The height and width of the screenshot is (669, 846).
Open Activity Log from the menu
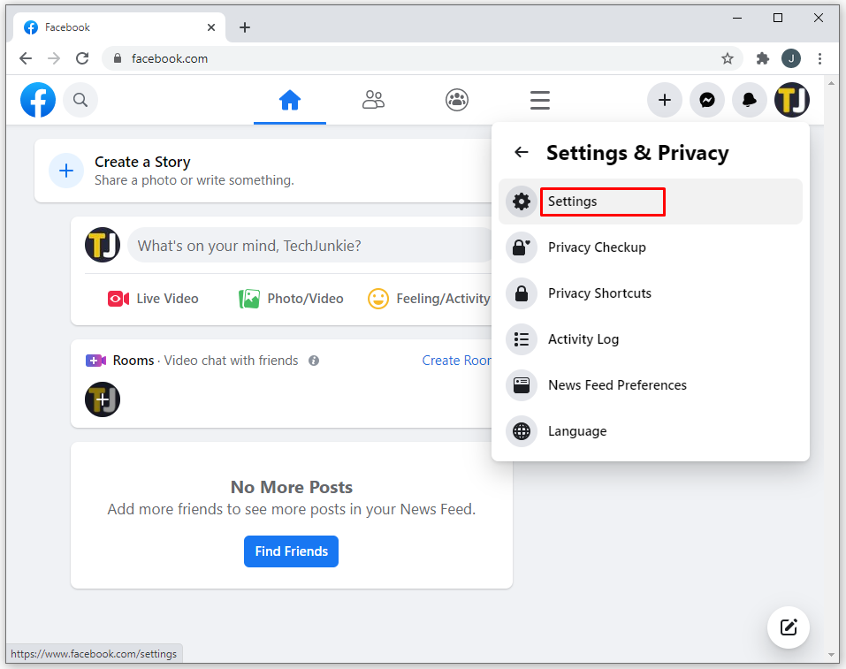[583, 339]
